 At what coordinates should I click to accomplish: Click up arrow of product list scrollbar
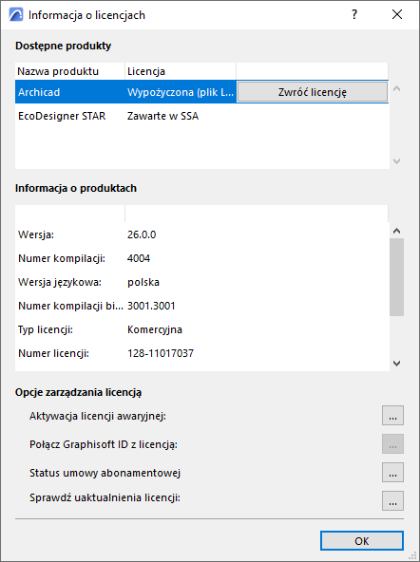tap(396, 88)
